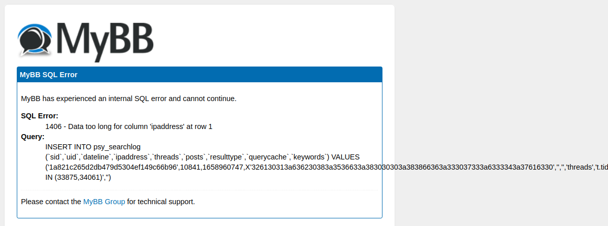The height and width of the screenshot is (226, 608).
Task: Click the "1406 - Data too long" error message
Action: pyautogui.click(x=129, y=126)
